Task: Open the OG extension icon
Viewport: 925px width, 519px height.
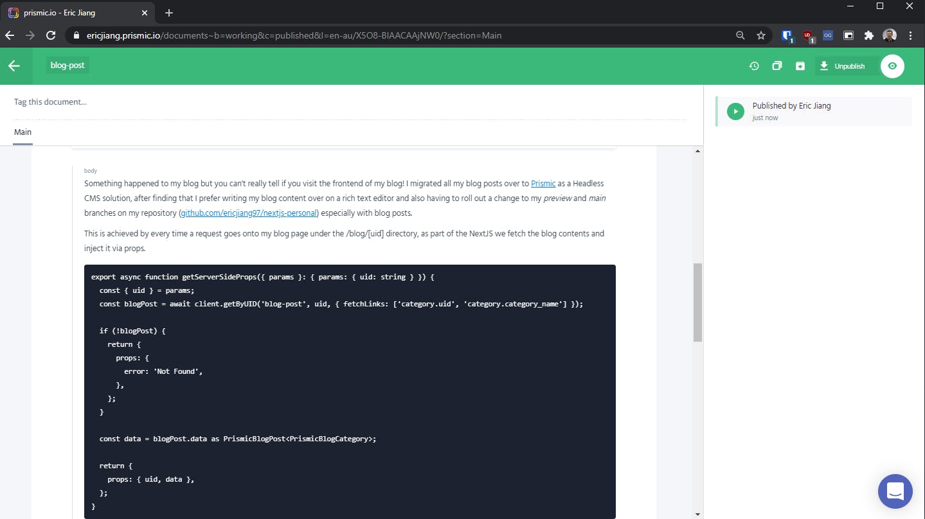Action: (828, 35)
